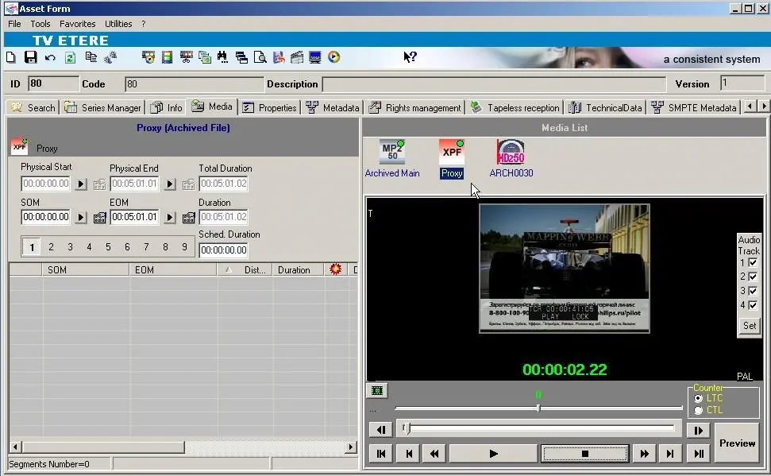Click the playback position slider thumb
This screenshot has width=771, height=476.
click(x=538, y=408)
